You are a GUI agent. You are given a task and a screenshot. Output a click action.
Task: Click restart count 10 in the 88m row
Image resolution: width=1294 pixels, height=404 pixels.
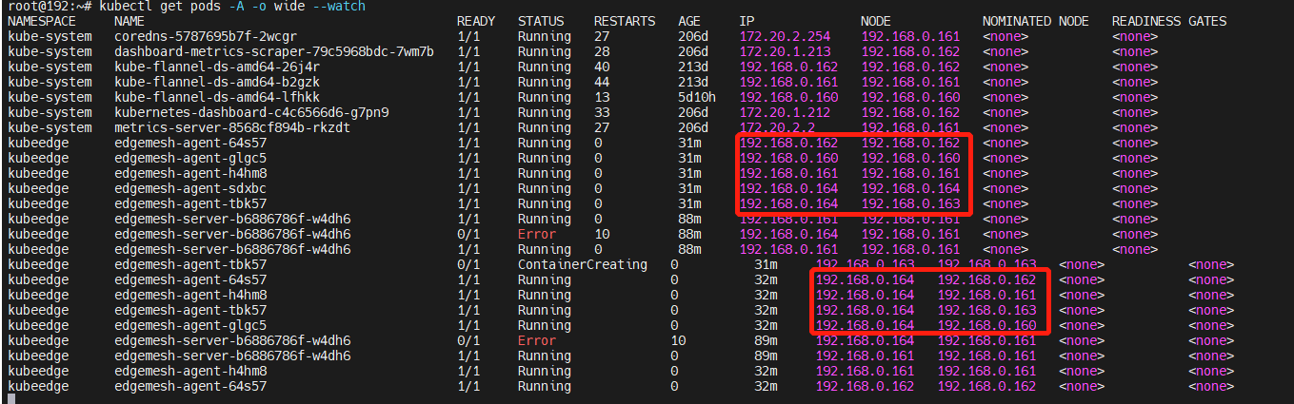tap(602, 234)
